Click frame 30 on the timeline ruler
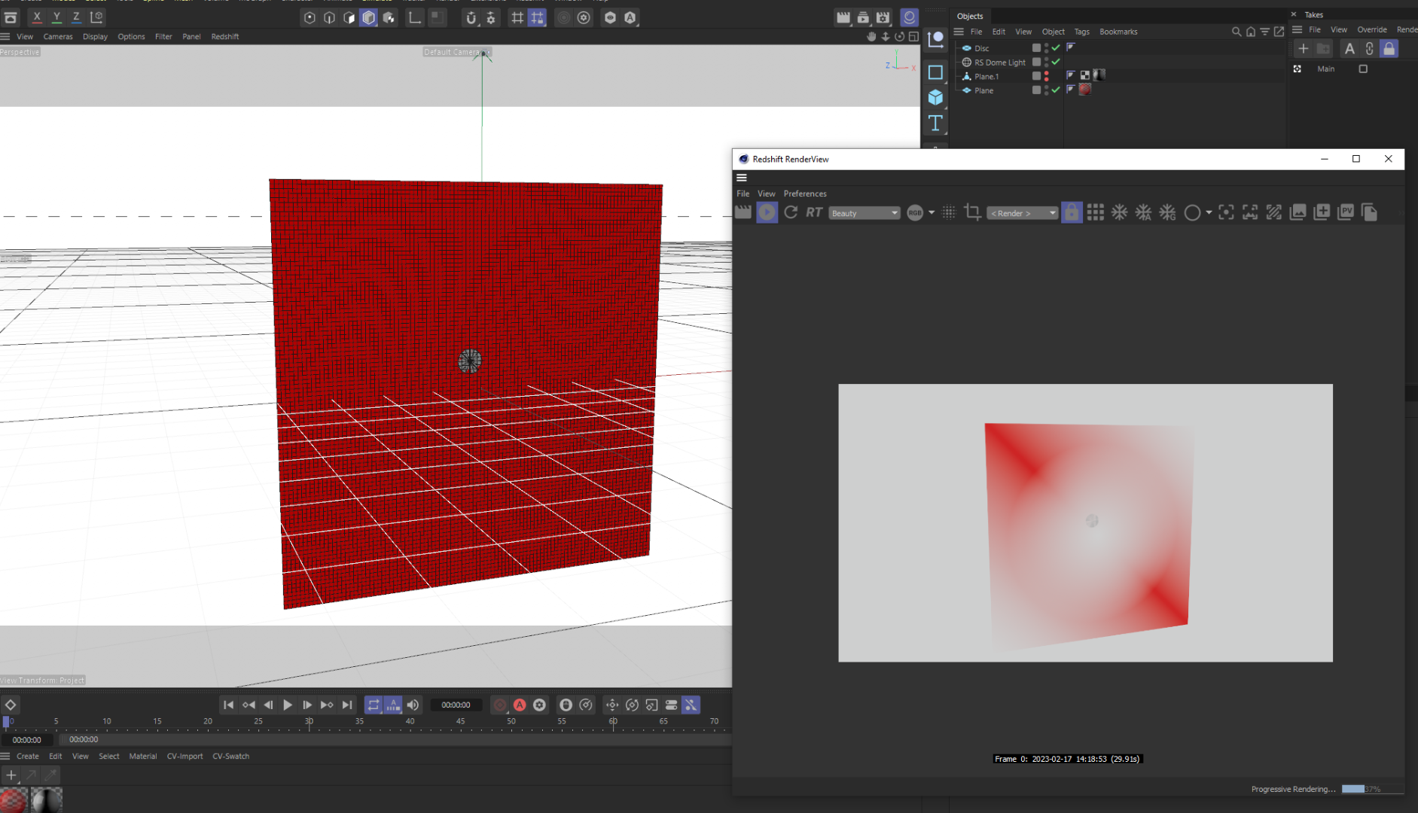 point(309,721)
